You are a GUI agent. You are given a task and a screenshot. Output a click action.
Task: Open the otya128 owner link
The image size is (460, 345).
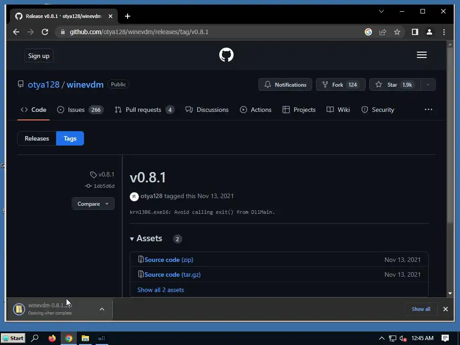44,84
